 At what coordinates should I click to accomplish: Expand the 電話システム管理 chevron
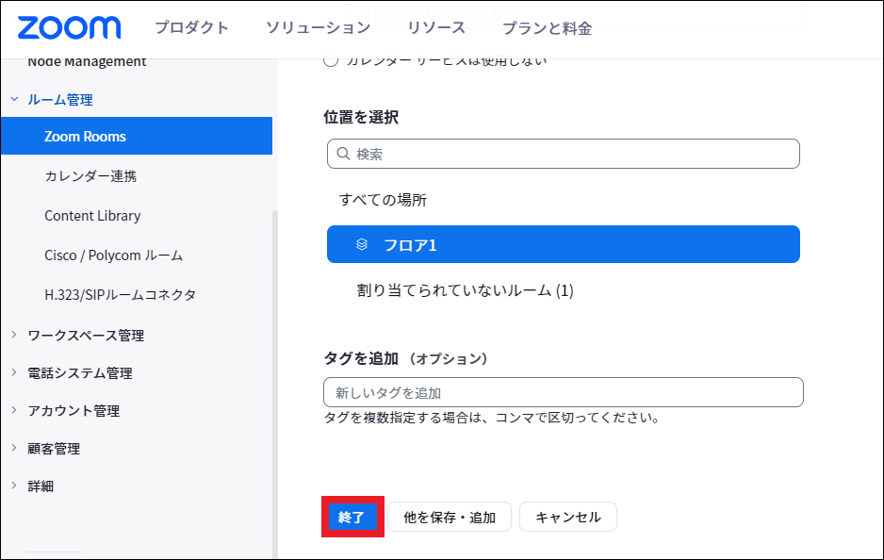[x=14, y=372]
